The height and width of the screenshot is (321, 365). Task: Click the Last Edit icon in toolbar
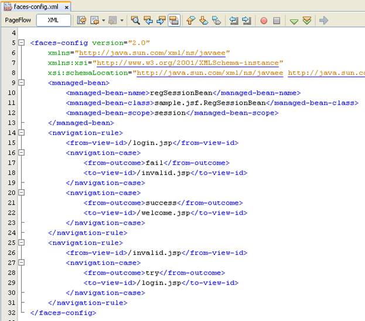(81, 20)
